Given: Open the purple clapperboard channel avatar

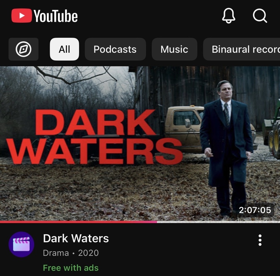Looking at the screenshot, I should 21,244.
